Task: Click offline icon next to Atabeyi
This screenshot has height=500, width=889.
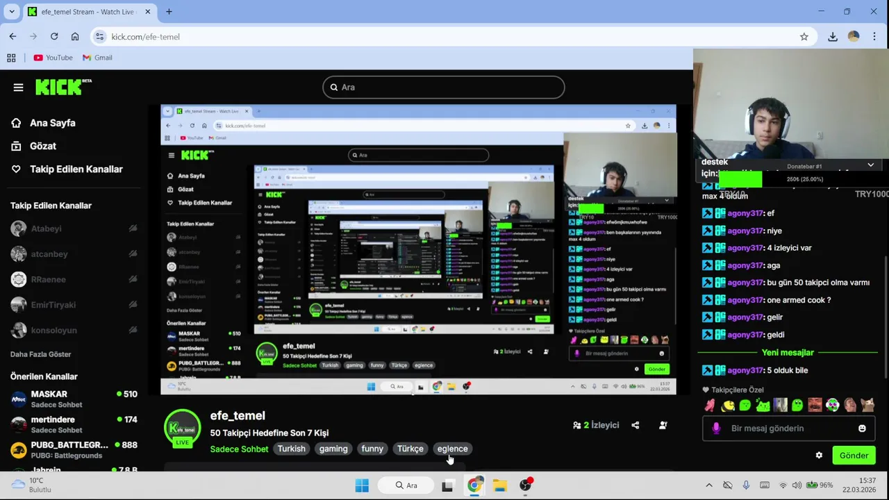Action: point(133,228)
